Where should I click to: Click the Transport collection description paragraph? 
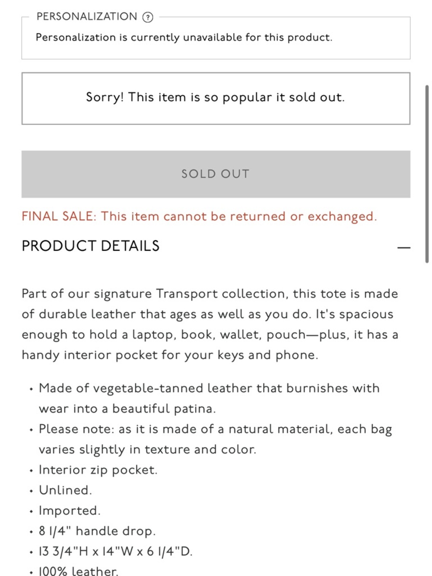(x=210, y=324)
